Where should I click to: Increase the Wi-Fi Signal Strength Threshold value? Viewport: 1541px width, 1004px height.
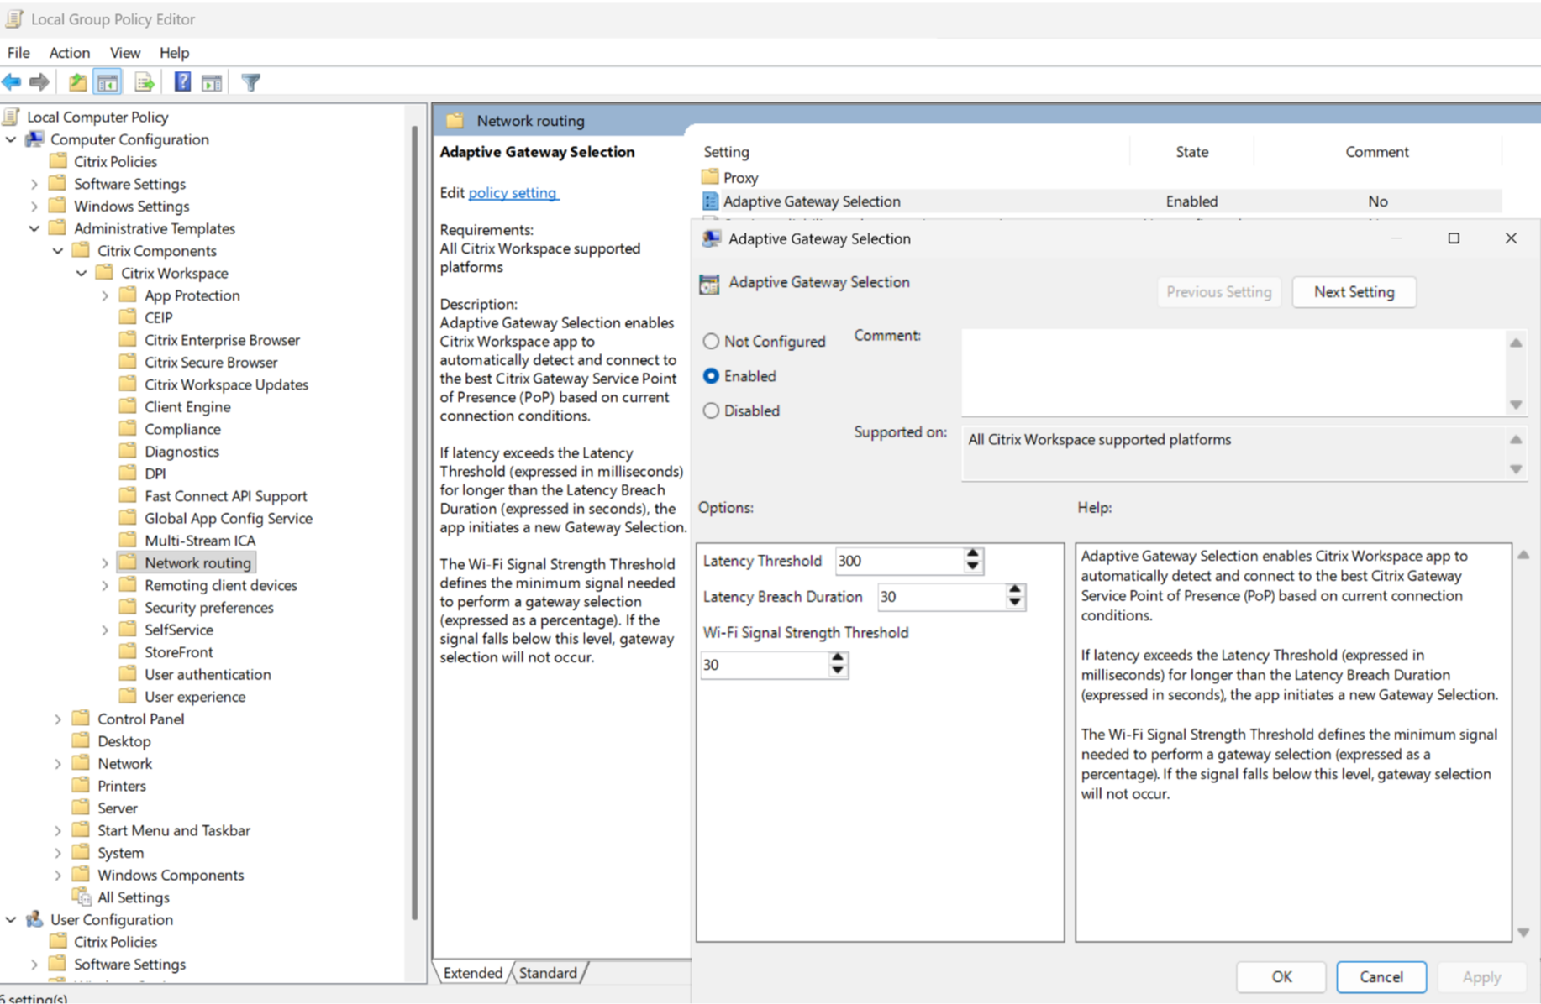[837, 658]
